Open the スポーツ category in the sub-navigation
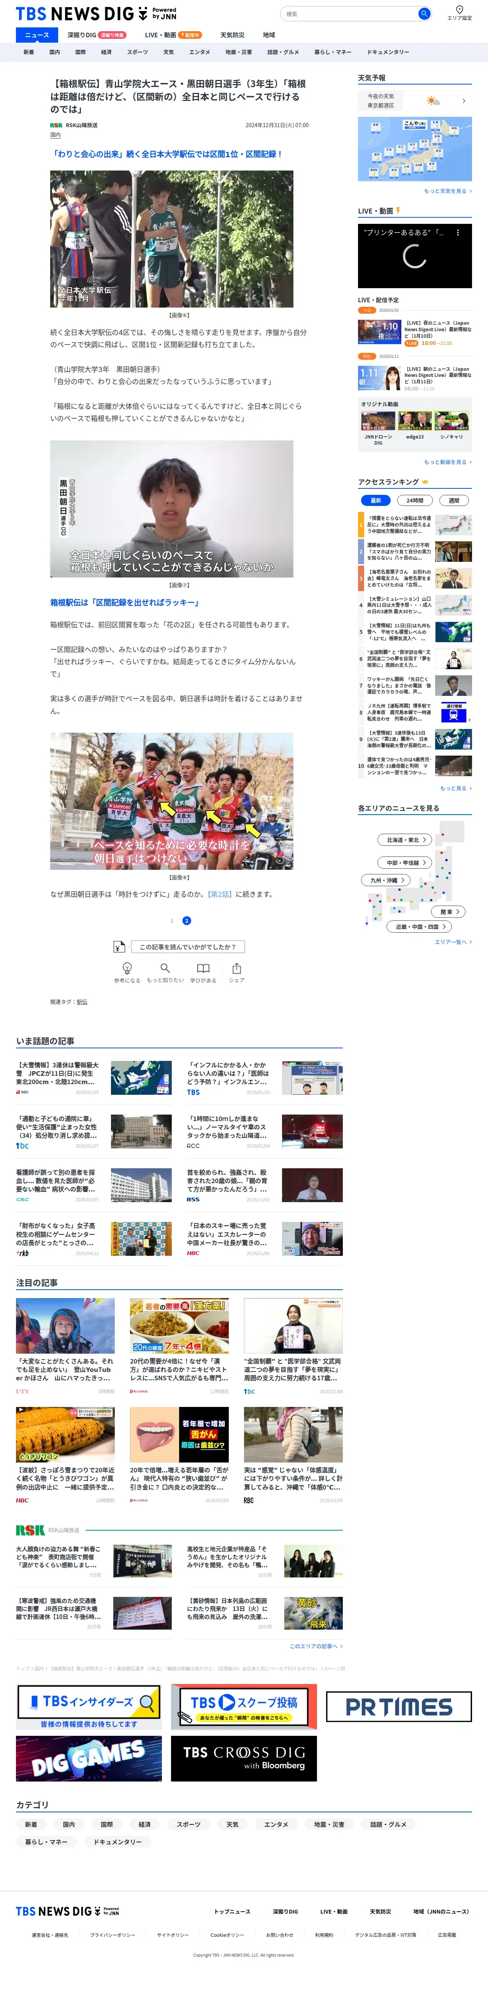The image size is (488, 2008). coord(137,52)
